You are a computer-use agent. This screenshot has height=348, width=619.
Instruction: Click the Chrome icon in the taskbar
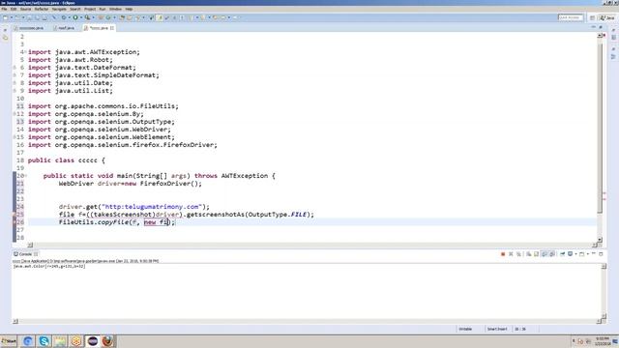tap(28, 341)
